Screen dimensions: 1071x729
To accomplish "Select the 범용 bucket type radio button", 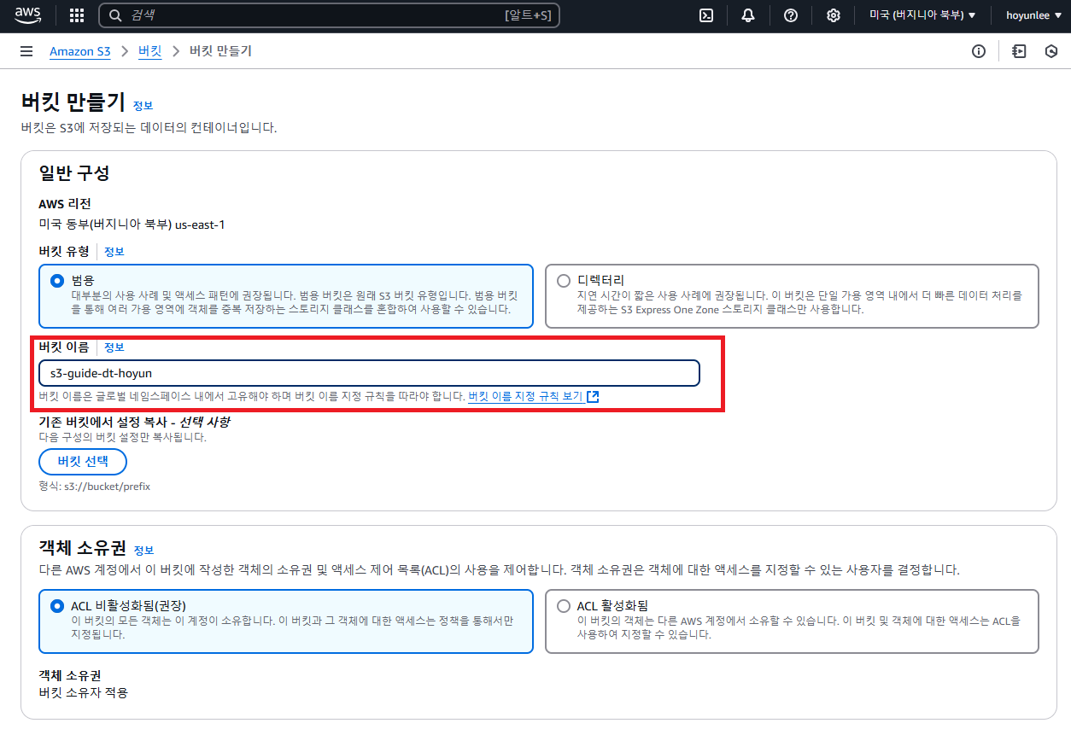I will (57, 280).
